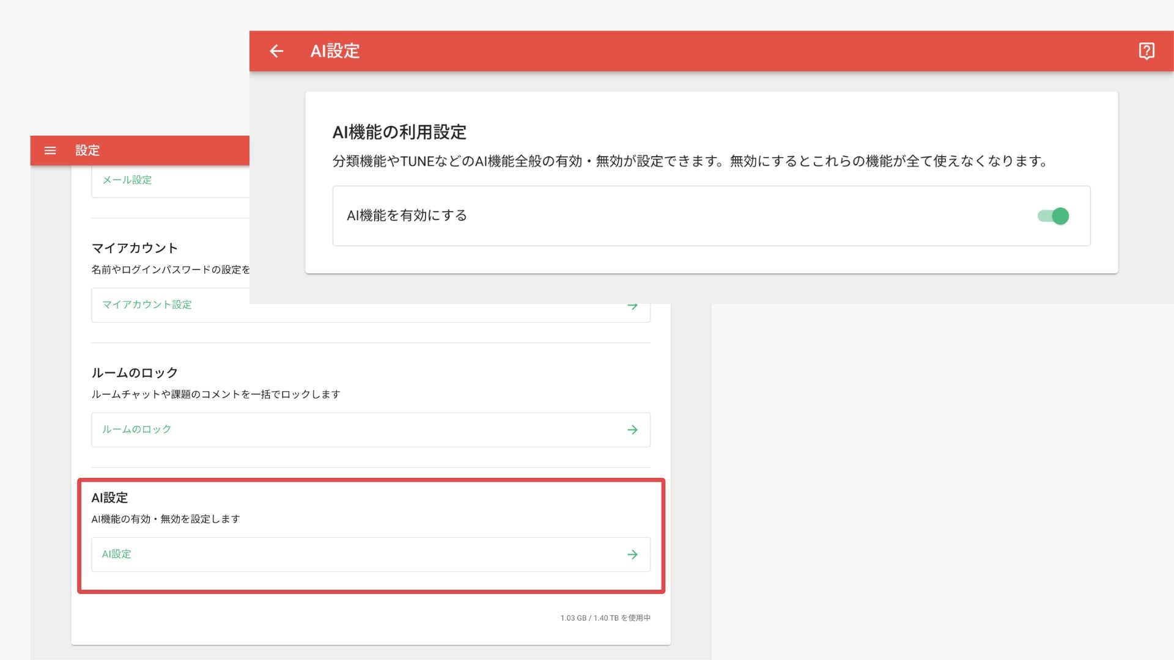
Task: Open the ルームのロック link row
Action: pos(371,430)
